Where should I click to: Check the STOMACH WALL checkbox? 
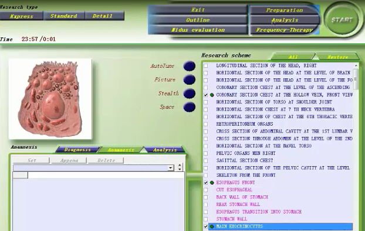coord(206,219)
